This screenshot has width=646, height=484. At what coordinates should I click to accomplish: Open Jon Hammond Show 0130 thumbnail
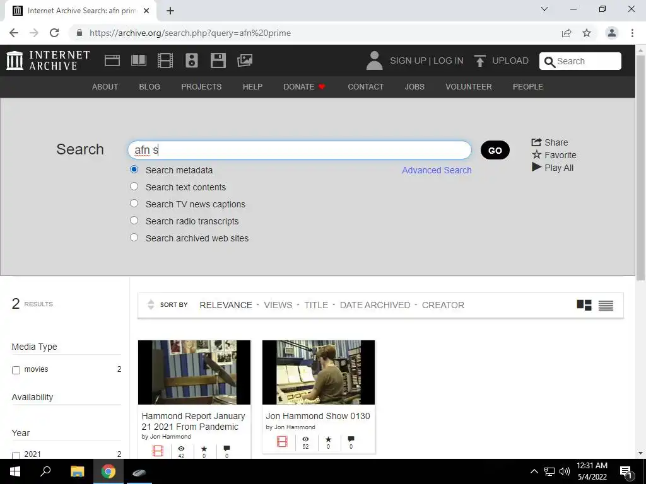[319, 372]
